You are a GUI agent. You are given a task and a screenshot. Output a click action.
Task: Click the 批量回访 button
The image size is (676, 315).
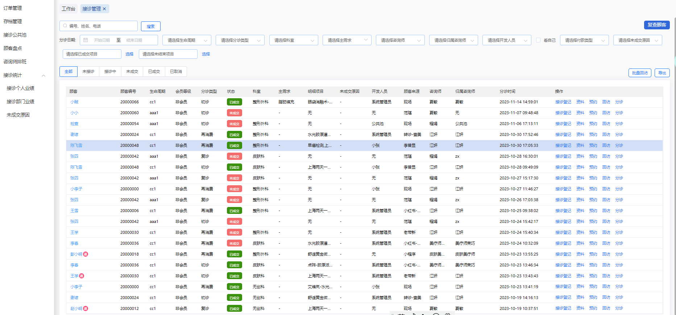(640, 73)
